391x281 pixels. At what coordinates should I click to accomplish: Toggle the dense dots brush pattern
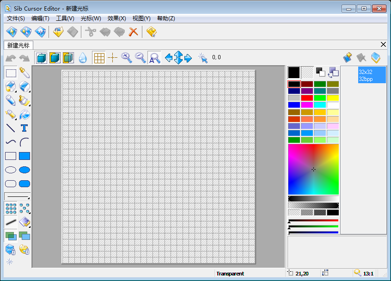[11, 208]
